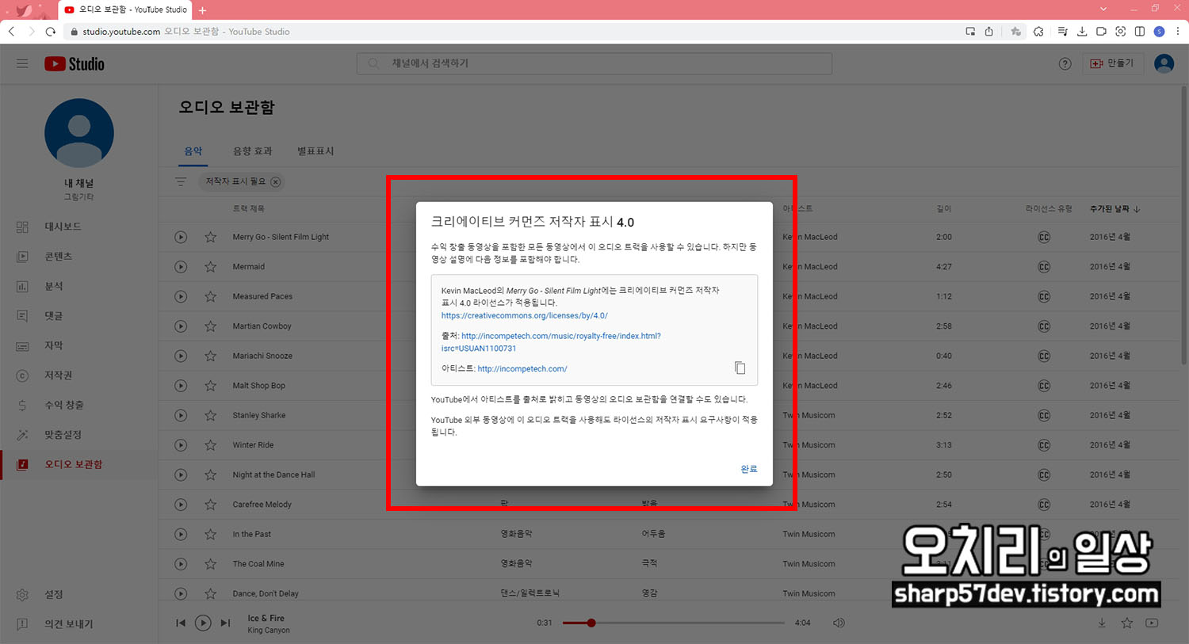
Task: Switch to the 음악 tab
Action: [193, 151]
